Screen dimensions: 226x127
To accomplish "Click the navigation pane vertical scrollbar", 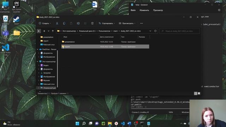I will pyautogui.click(x=58, y=69).
